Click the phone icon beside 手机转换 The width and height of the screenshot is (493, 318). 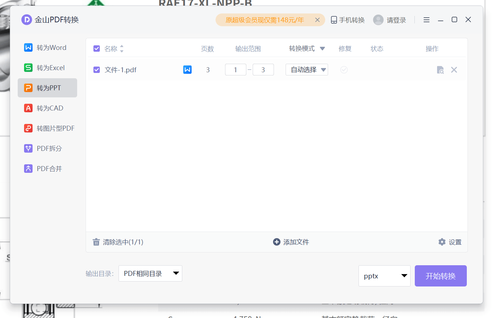334,20
